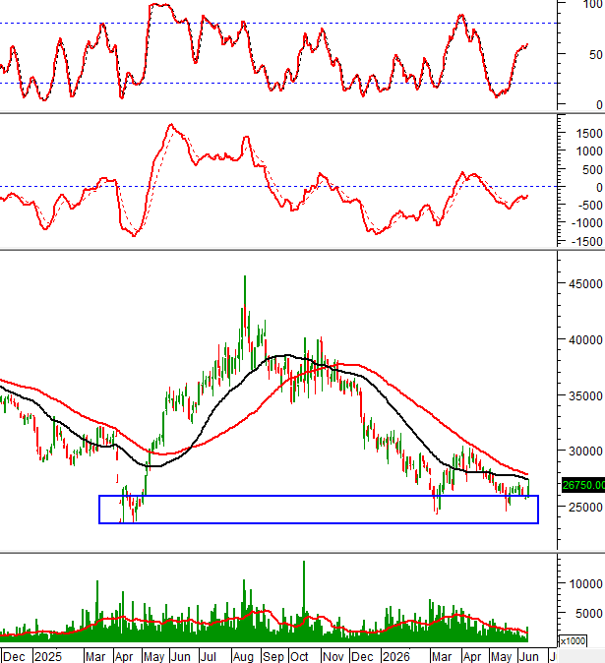Image resolution: width=605 pixels, height=663 pixels.
Task: Click the 100 oscillator axis label
Action: [593, 5]
